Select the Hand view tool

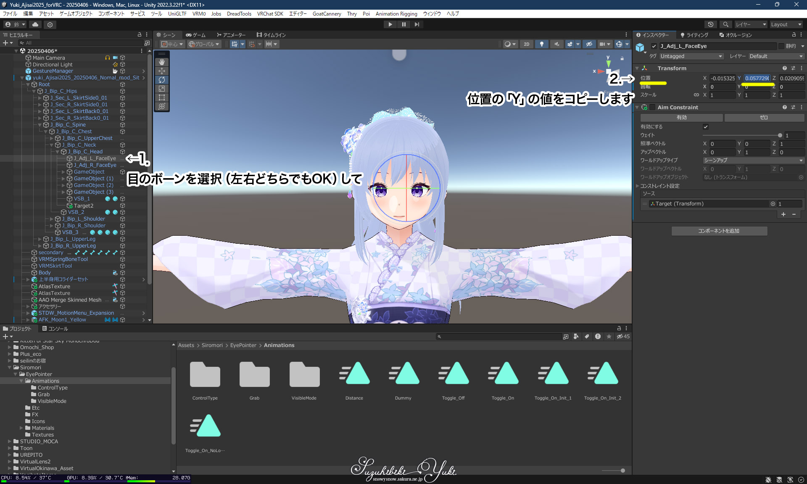tap(162, 62)
